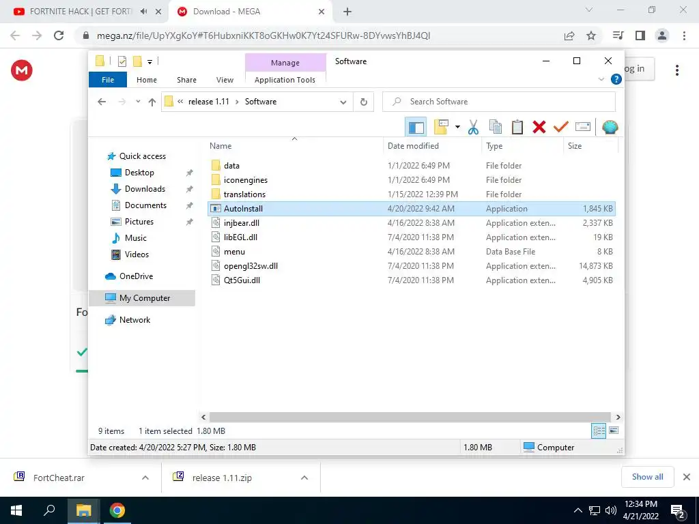Click the volume icon in system tray
Image resolution: width=699 pixels, height=524 pixels.
611,510
